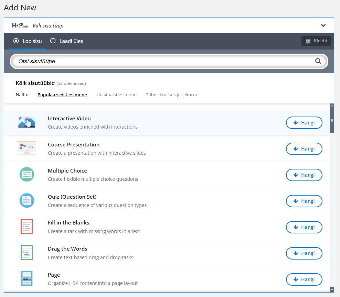Click the magnifying glass search icon

pyautogui.click(x=318, y=61)
